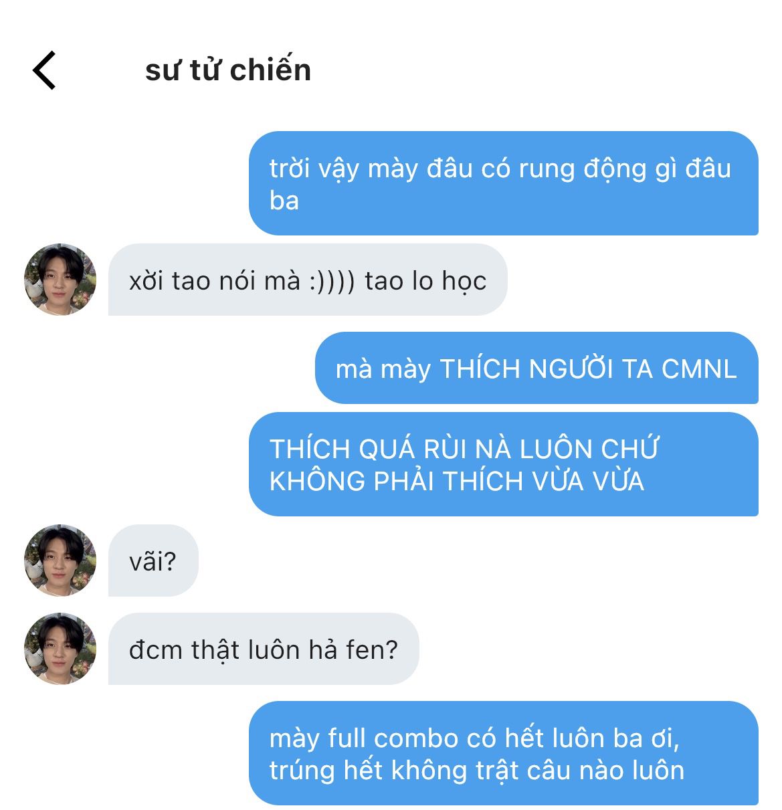Click the word 'ba' in first message
The height and width of the screenshot is (810, 782).
[284, 200]
